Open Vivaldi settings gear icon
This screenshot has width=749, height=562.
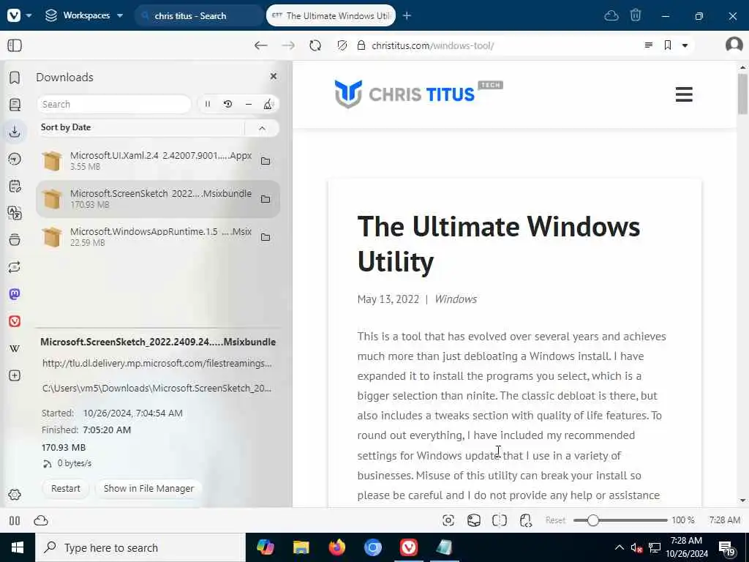point(15,495)
